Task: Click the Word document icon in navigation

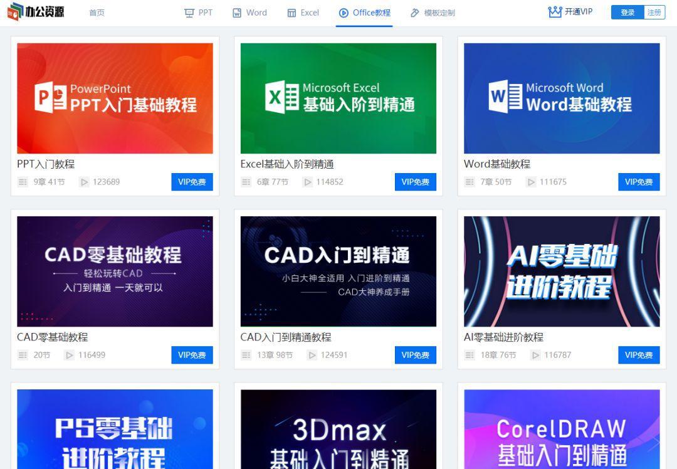Action: click(x=237, y=13)
